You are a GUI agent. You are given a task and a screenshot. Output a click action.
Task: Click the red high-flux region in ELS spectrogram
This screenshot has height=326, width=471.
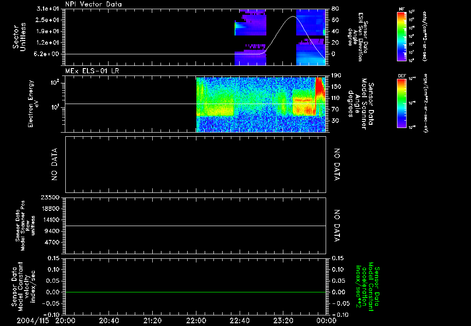[319, 86]
